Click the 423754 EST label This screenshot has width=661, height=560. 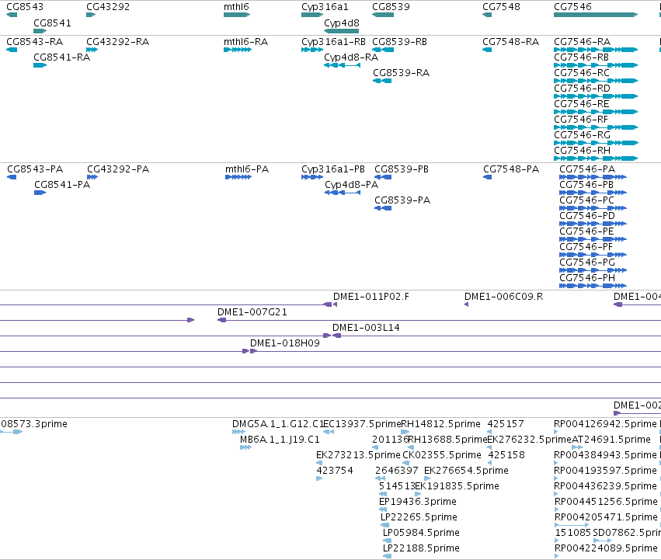coord(335,471)
